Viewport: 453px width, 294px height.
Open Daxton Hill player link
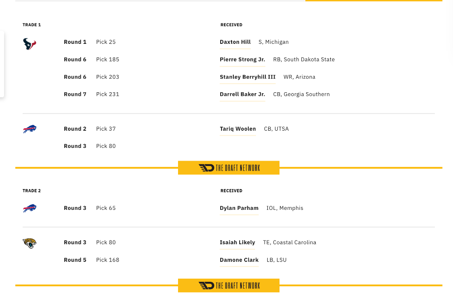pyautogui.click(x=235, y=42)
